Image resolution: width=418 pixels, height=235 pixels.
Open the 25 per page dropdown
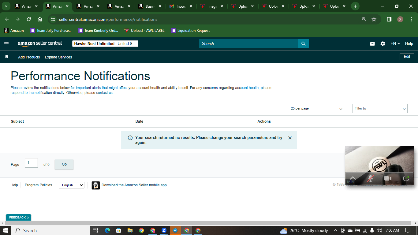point(316,109)
